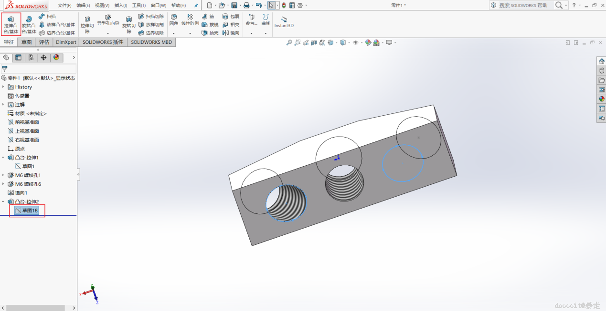Pin the menu bar with pushpin icon

tap(196, 5)
